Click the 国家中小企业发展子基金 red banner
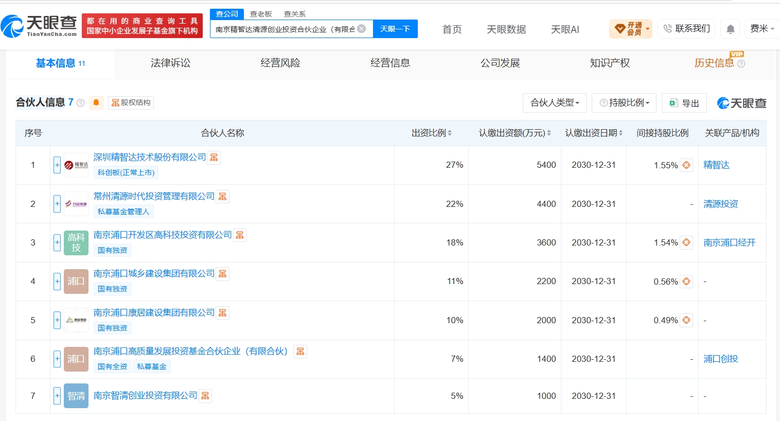 (x=142, y=26)
